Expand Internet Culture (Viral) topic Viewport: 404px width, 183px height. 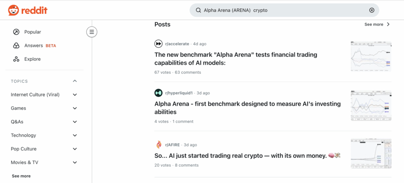(75, 95)
